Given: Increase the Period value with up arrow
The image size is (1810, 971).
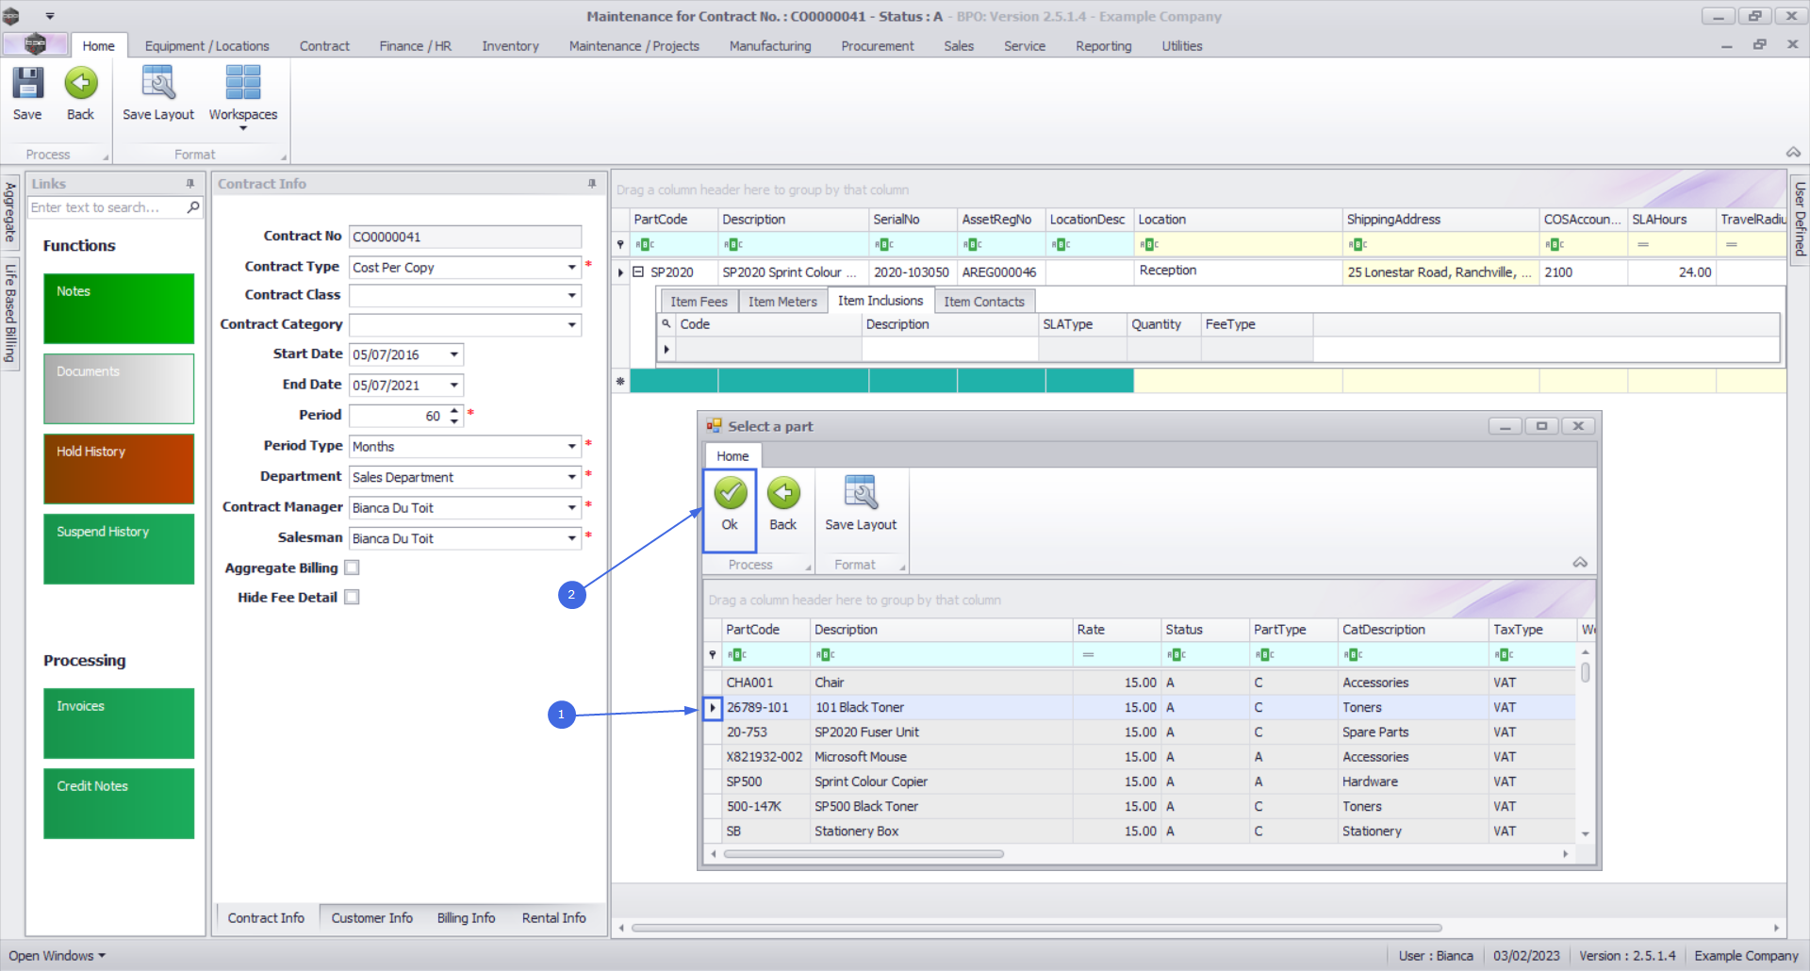Looking at the screenshot, I should coord(454,410).
